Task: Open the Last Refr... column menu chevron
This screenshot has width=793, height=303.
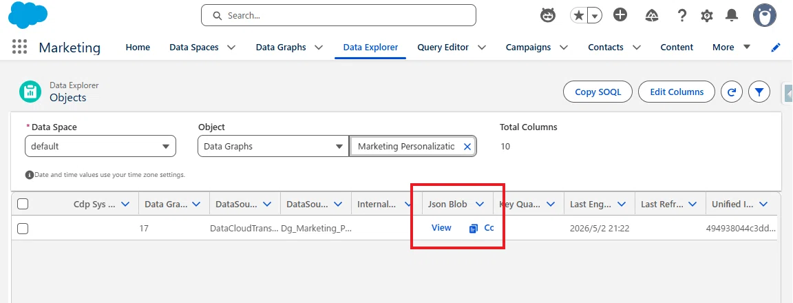Action: click(692, 205)
